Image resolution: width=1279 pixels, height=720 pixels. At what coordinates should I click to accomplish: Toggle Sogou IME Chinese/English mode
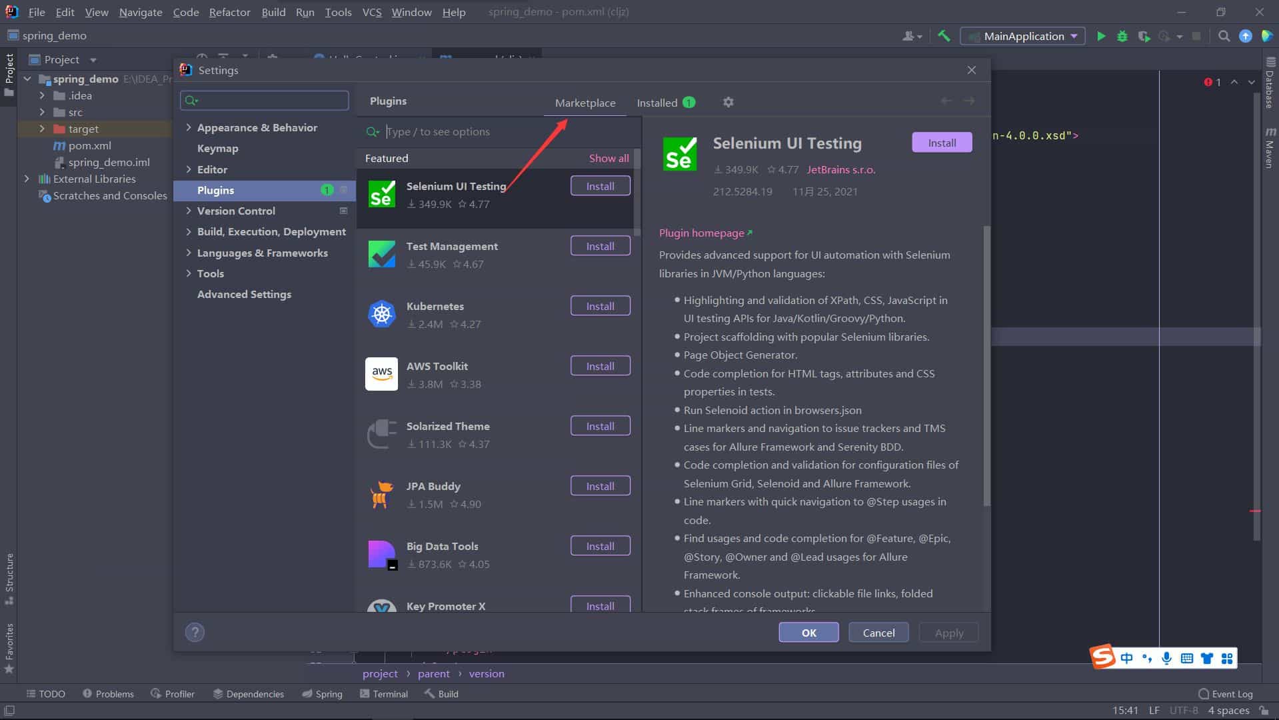tap(1126, 658)
